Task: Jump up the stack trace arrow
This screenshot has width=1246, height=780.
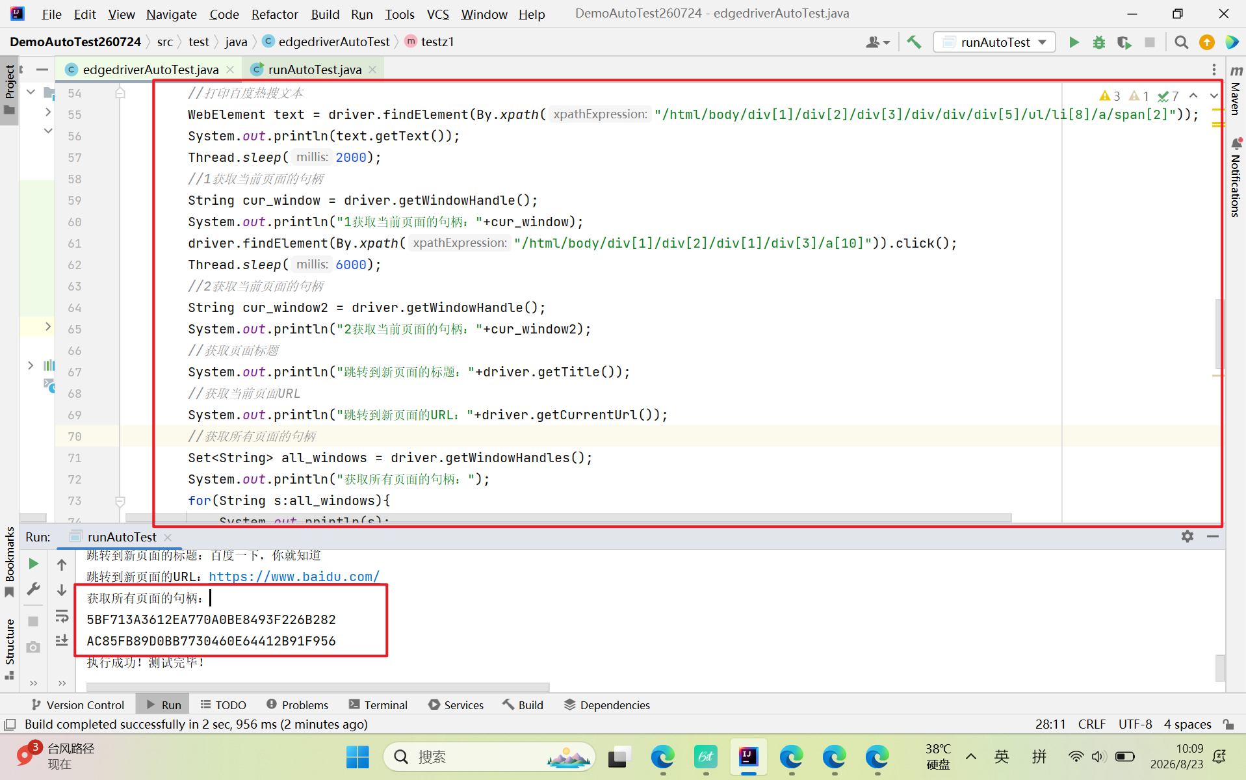Action: coord(62,564)
